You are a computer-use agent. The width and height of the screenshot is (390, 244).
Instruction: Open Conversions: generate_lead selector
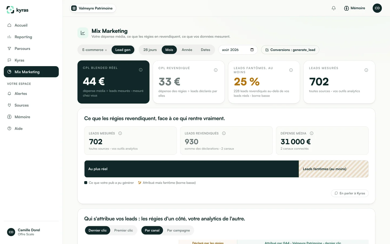[290, 50]
